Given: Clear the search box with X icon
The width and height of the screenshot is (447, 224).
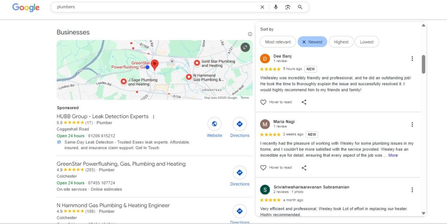Looking at the screenshot, I should click(x=262, y=7).
